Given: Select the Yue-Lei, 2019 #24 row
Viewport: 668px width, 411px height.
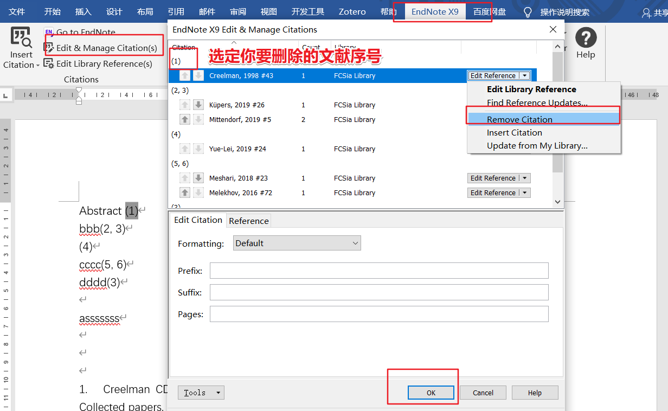Looking at the screenshot, I should tap(352, 149).
